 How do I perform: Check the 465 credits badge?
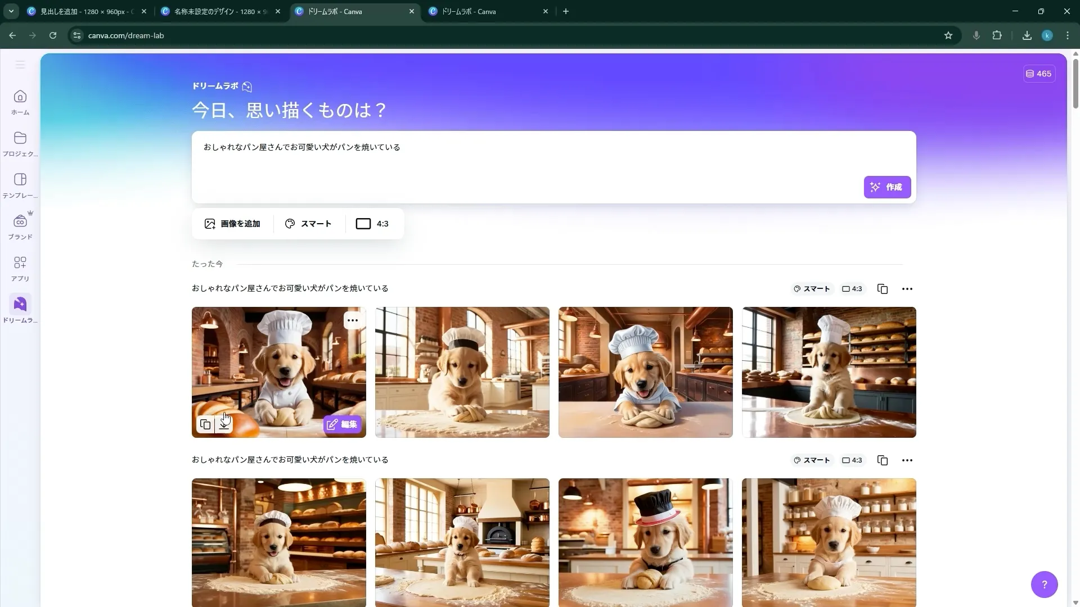(1038, 73)
